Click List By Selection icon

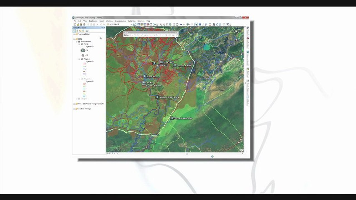click(83, 31)
